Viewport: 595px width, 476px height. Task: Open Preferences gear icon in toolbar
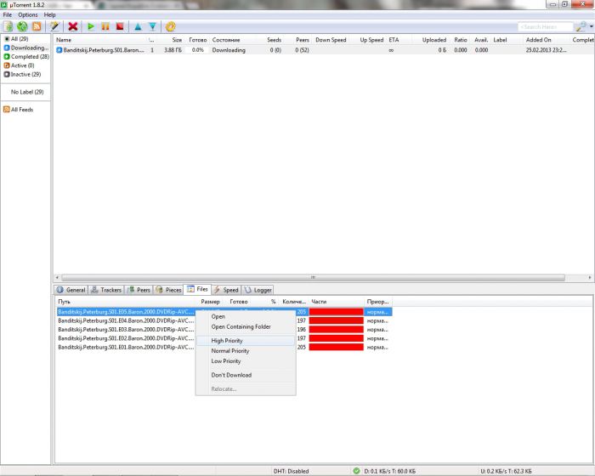click(171, 27)
